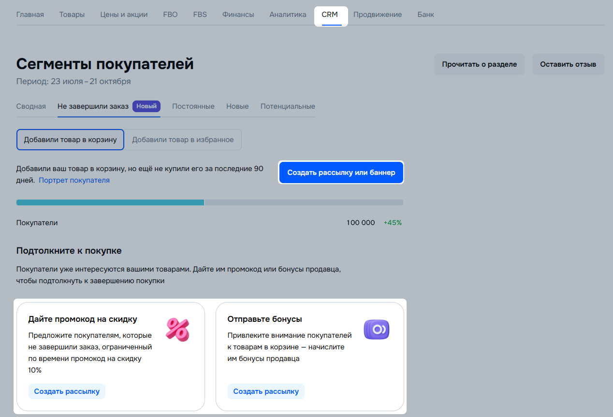The image size is (613, 417).
Task: Open the 'Портрет покупателя' link
Action: tap(74, 180)
